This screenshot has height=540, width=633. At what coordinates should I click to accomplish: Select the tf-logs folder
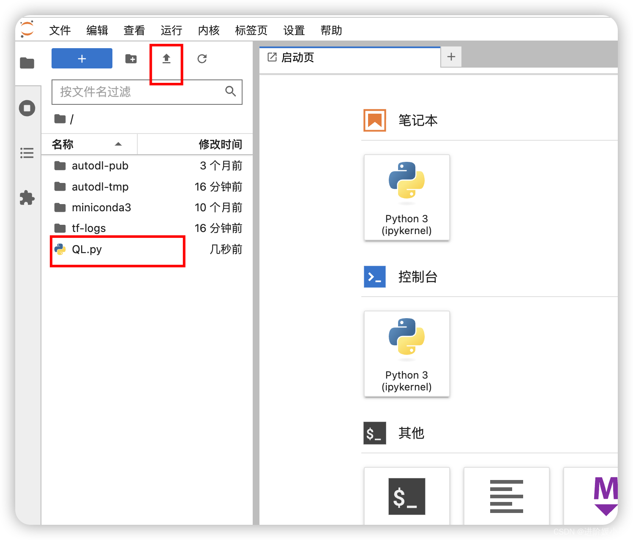coord(147,228)
